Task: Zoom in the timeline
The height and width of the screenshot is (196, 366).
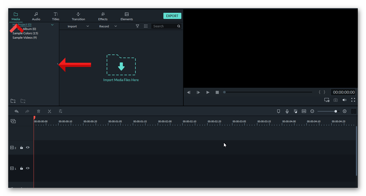Action: pos(344,111)
